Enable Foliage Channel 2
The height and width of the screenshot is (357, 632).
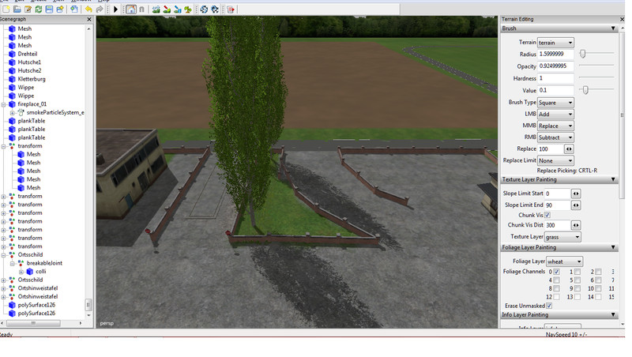coord(598,272)
